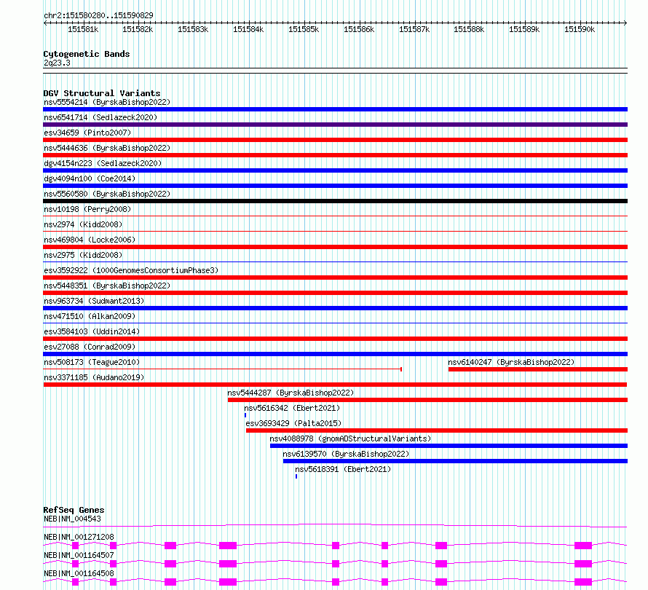648x590 pixels.
Task: Click the red nsv5444287 variant bar
Action: click(x=427, y=400)
